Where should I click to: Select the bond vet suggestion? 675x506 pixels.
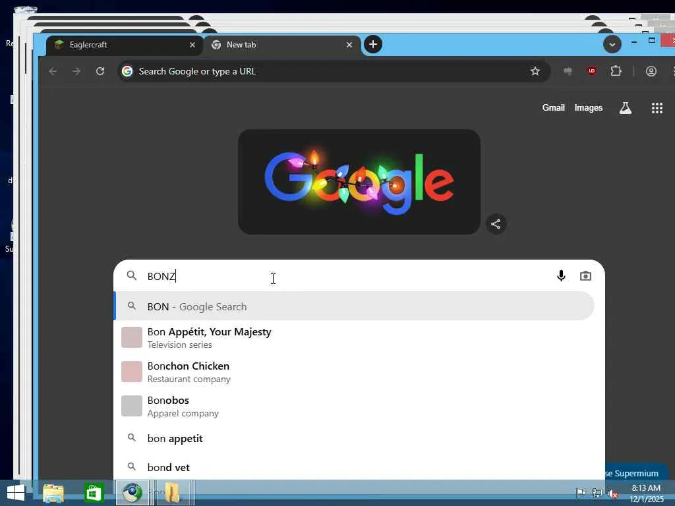pos(354,467)
